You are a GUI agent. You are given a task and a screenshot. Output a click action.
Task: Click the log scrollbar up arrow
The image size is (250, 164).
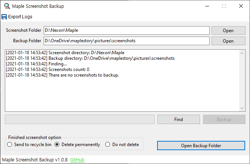(x=242, y=53)
